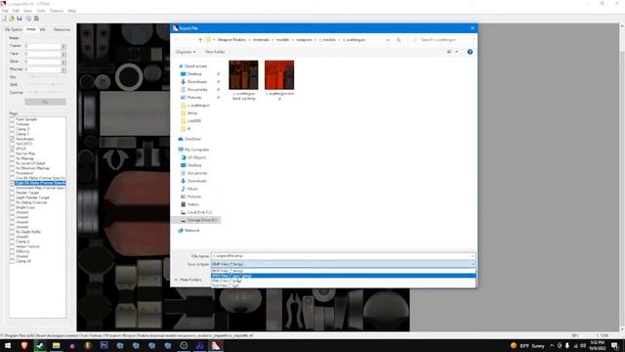
Task: Click Hide Folders in Export dialog
Action: (188, 280)
